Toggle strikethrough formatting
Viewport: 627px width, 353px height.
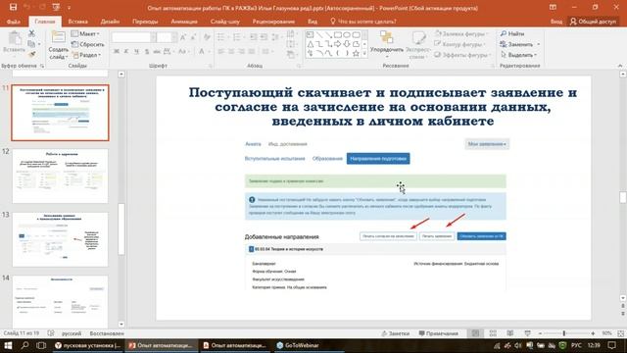point(157,51)
